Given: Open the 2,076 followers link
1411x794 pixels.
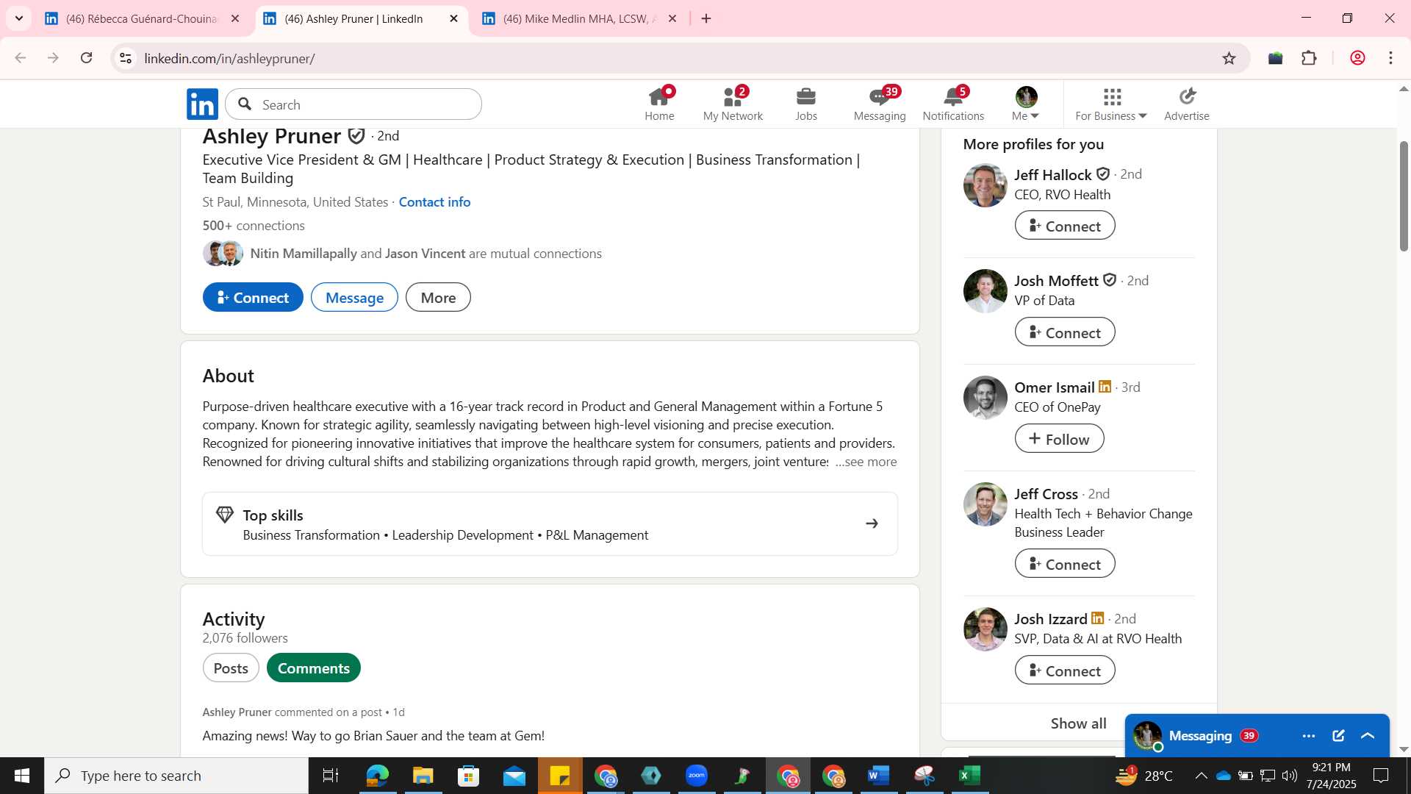Looking at the screenshot, I should [245, 638].
